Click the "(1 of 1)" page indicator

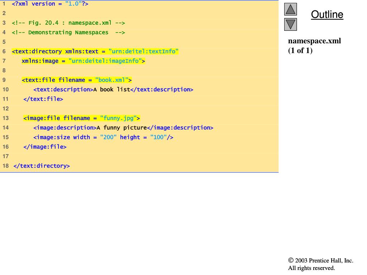(x=300, y=50)
